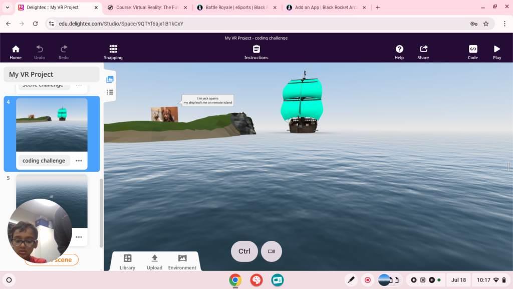Click the 'I m jack sparro' speech bubble
The width and height of the screenshot is (513, 289).
(x=208, y=100)
